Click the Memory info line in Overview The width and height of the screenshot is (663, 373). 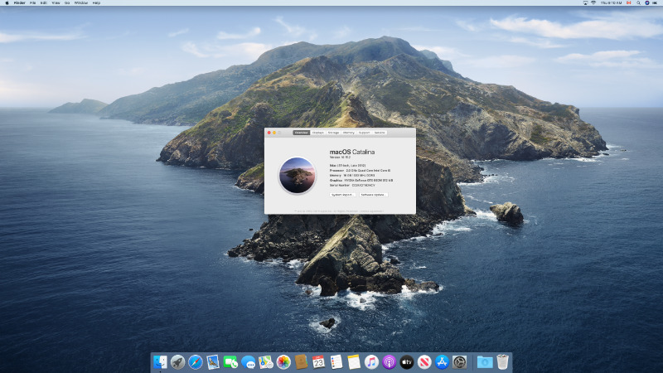pos(352,175)
